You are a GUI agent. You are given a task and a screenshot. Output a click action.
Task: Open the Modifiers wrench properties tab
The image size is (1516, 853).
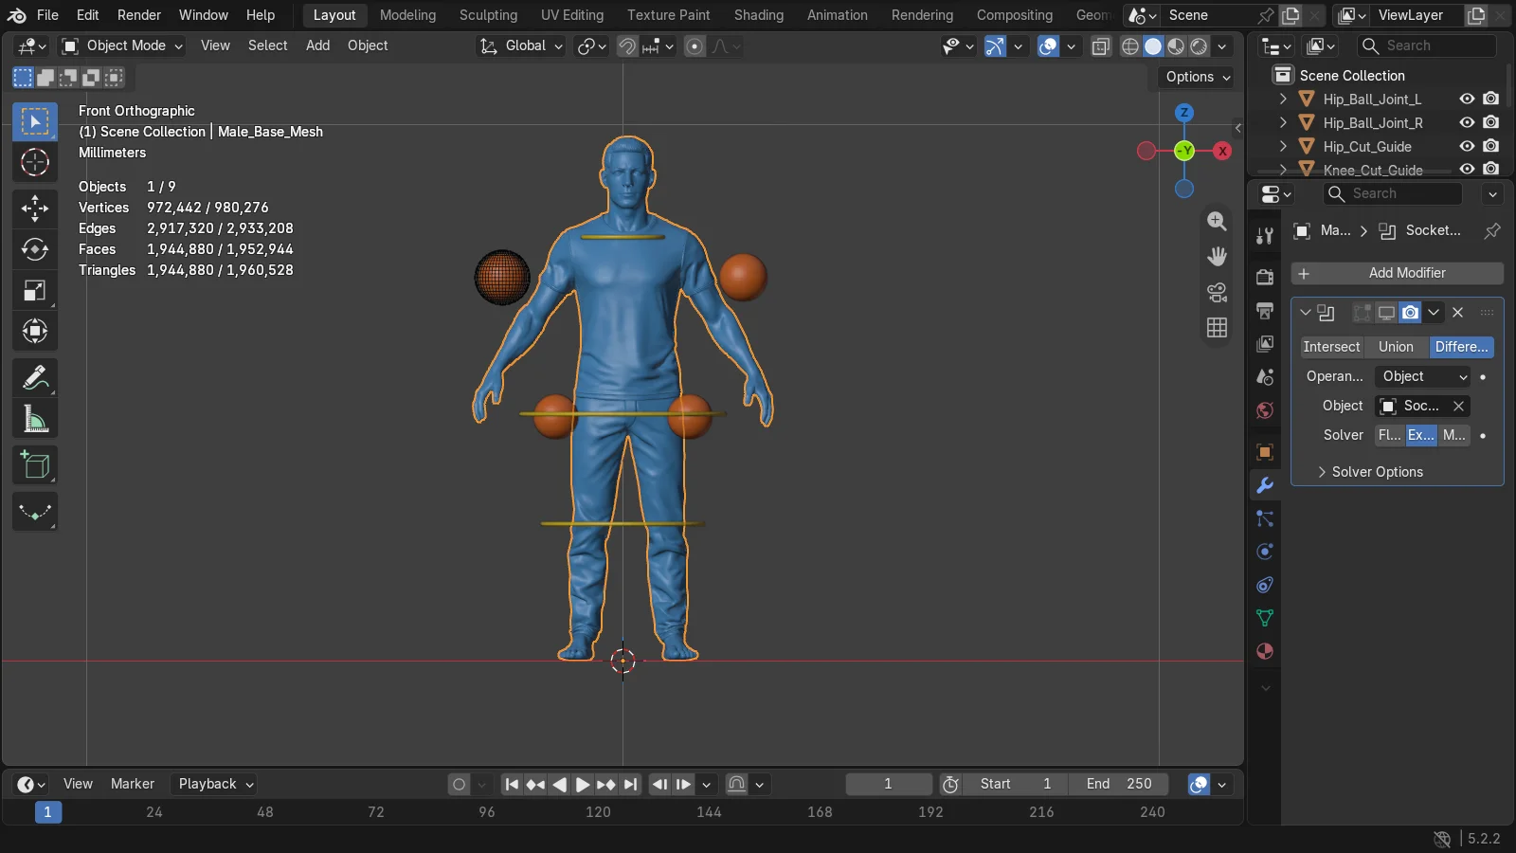1265,485
